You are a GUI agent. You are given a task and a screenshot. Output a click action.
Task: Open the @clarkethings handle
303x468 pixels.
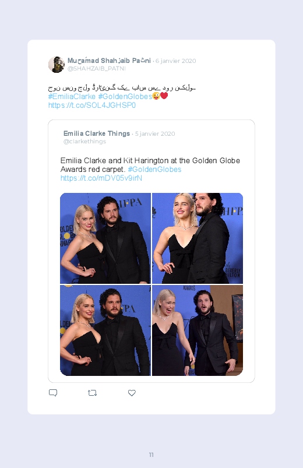point(84,142)
